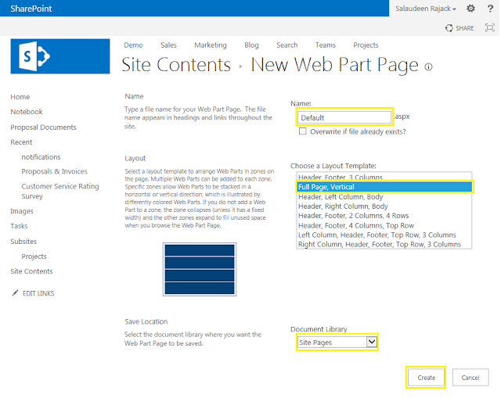Image resolution: width=501 pixels, height=398 pixels.
Task: Open the Site Contents breadcrumb title
Action: pyautogui.click(x=176, y=65)
